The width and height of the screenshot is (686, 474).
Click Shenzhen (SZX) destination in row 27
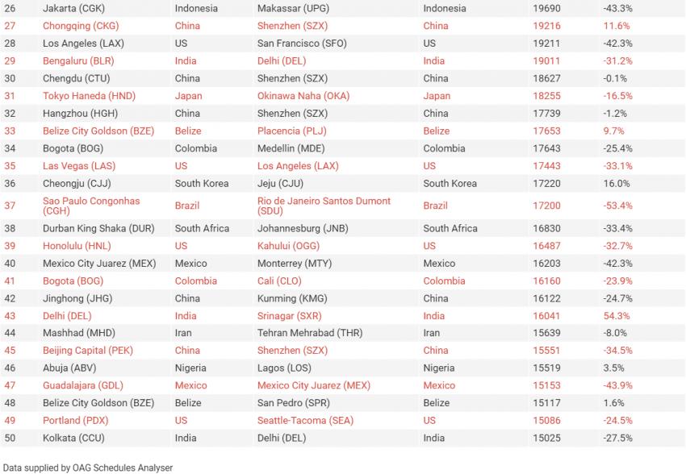click(292, 26)
